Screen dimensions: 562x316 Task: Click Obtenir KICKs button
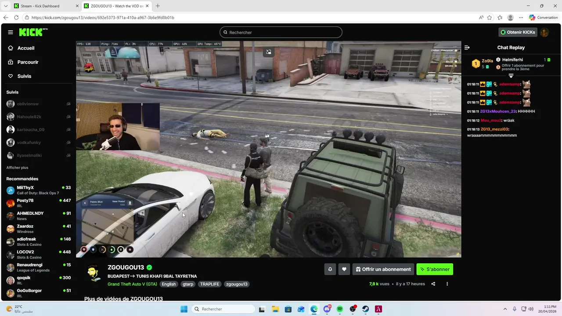518,32
